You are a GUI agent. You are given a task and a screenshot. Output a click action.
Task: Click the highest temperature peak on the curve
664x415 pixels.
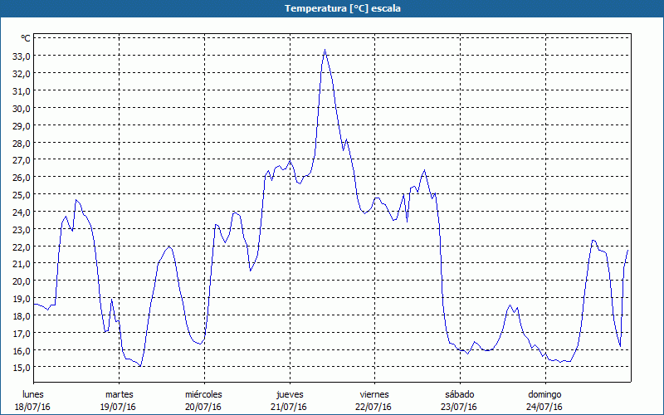click(x=325, y=51)
